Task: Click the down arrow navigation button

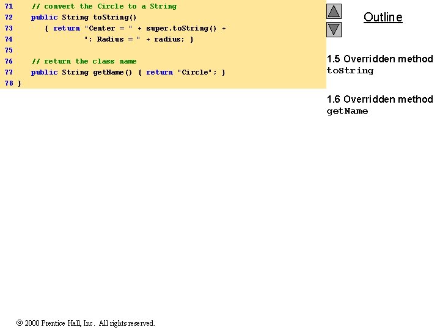Action: click(334, 29)
